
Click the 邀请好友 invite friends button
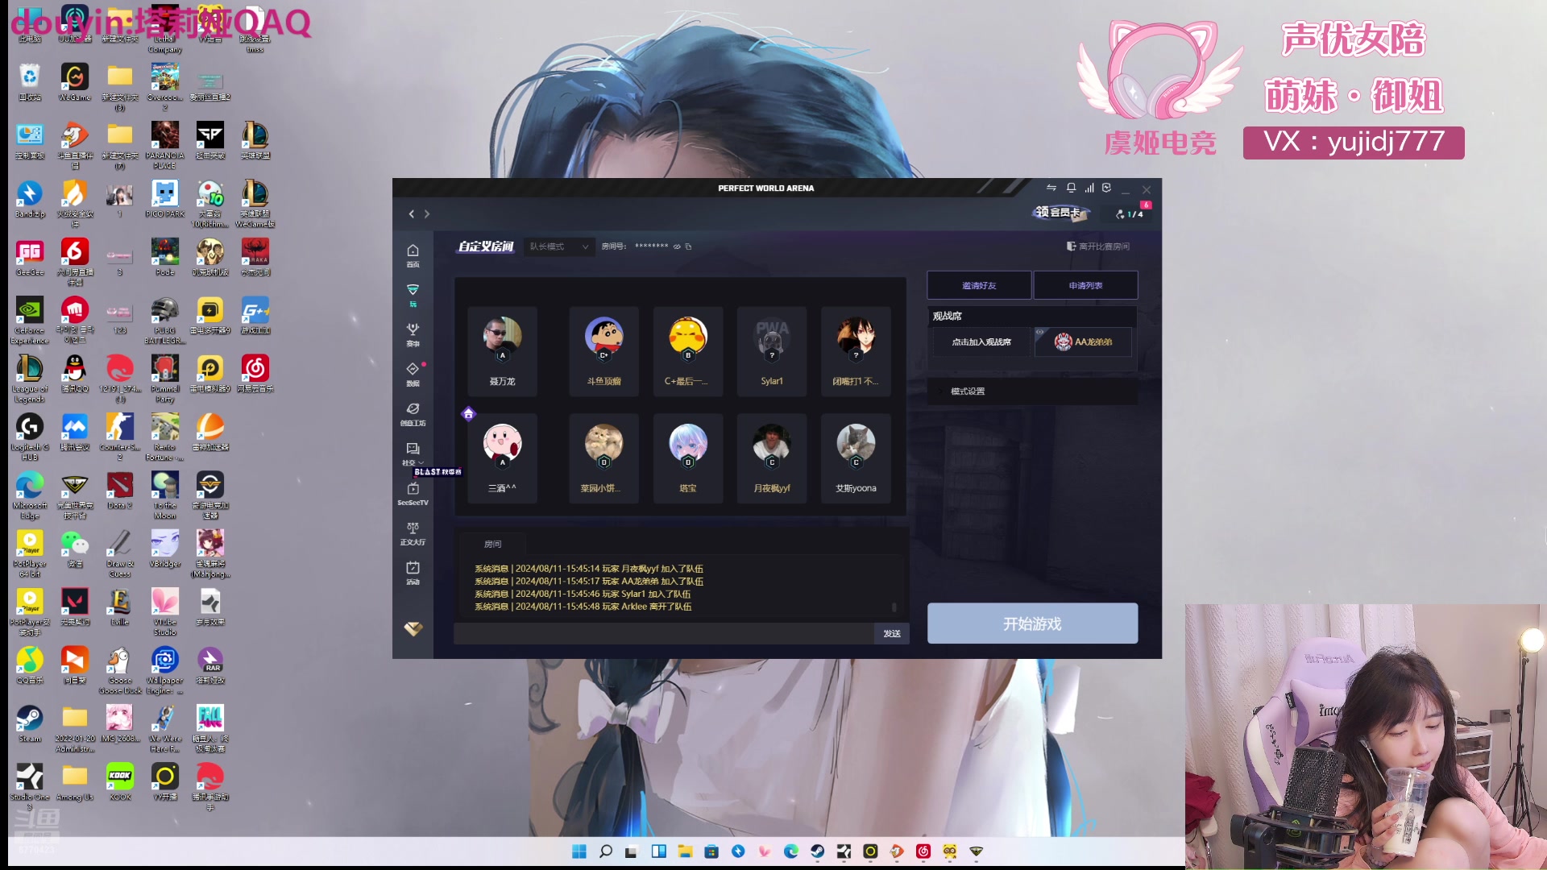(979, 285)
